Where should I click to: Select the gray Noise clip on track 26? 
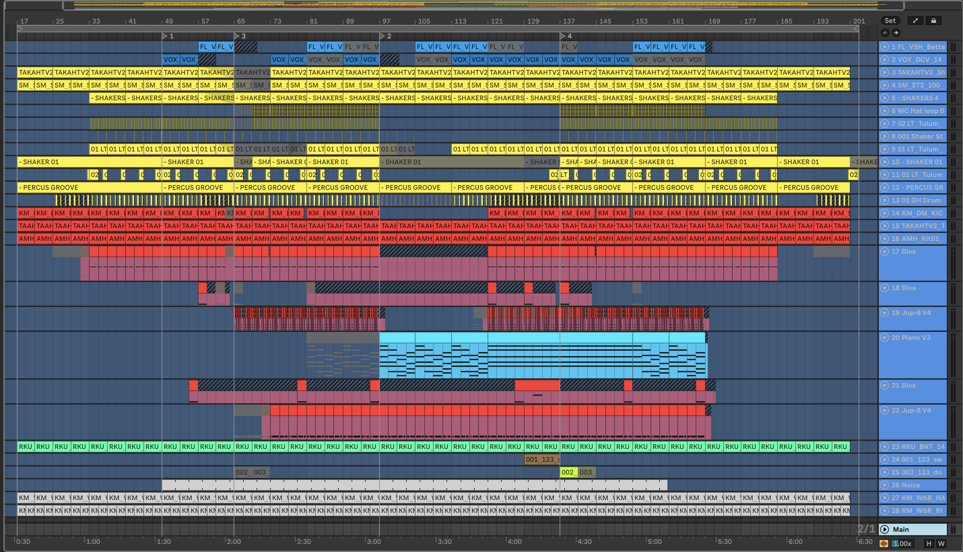(414, 485)
